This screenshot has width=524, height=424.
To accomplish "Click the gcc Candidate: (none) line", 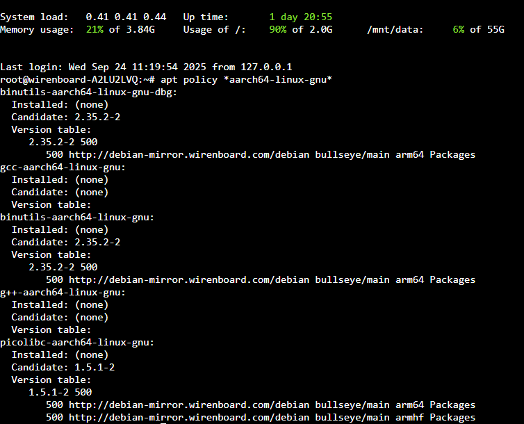I will (60, 193).
